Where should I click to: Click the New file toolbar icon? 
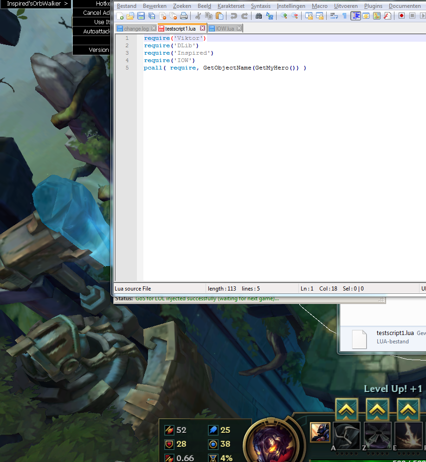(120, 16)
